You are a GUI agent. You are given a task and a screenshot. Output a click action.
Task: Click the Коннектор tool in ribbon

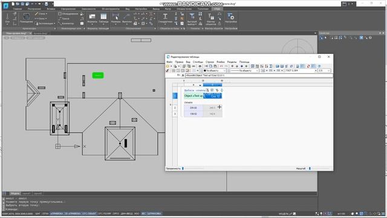(66, 24)
